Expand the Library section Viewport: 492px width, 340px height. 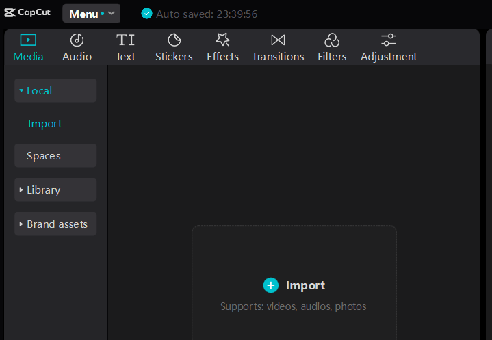click(x=55, y=189)
